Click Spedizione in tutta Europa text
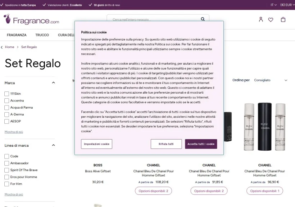Viewport: 295px width, 207px height. click(20, 5)
